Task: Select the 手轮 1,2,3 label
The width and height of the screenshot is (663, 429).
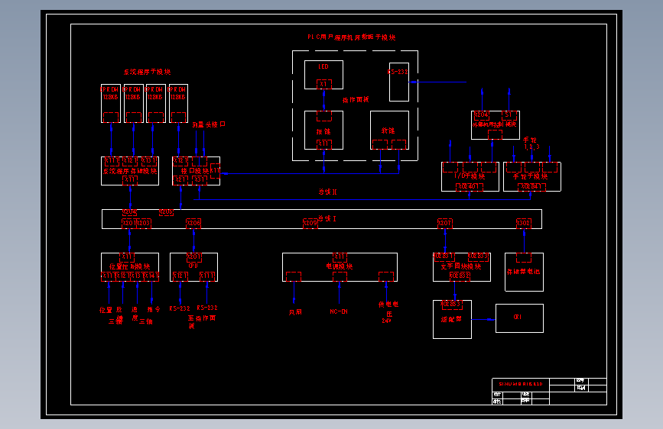Action: coord(531,144)
